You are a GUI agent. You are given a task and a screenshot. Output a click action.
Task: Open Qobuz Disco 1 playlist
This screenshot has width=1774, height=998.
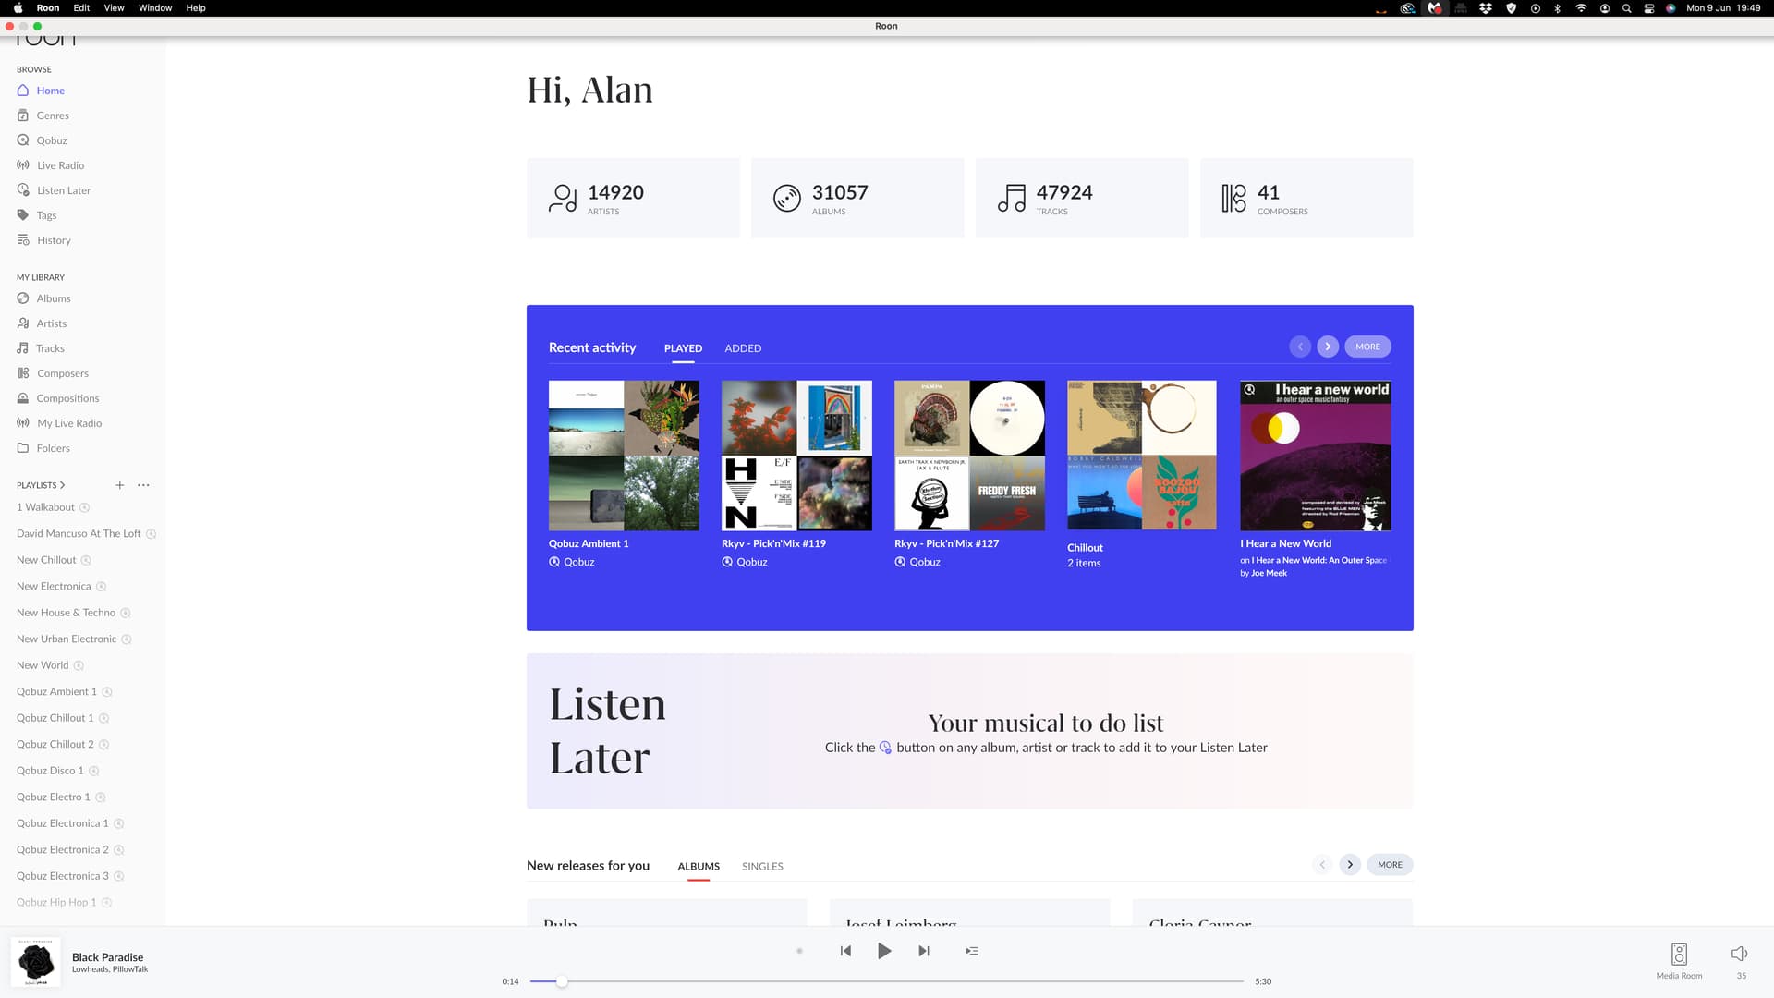pos(50,771)
